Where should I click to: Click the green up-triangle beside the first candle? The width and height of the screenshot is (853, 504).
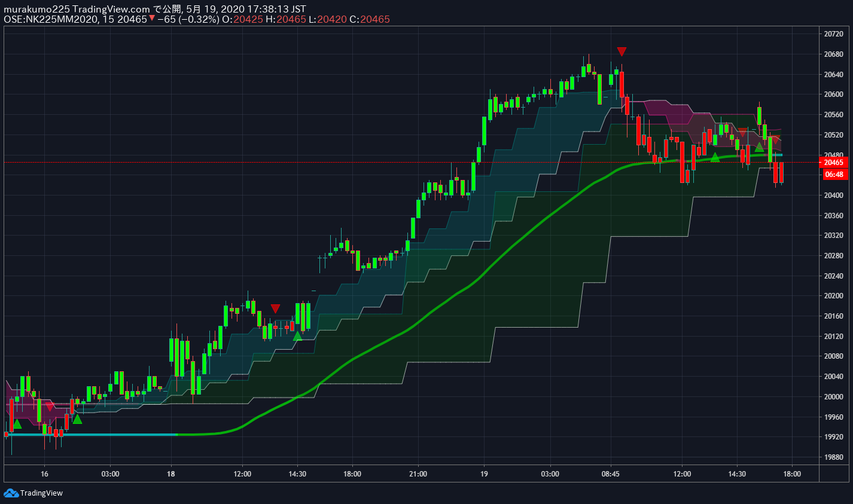(x=17, y=424)
